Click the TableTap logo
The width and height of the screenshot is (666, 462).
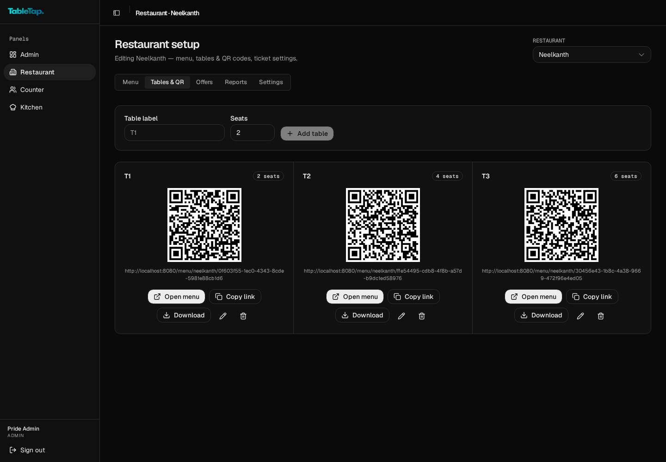[x=26, y=12]
